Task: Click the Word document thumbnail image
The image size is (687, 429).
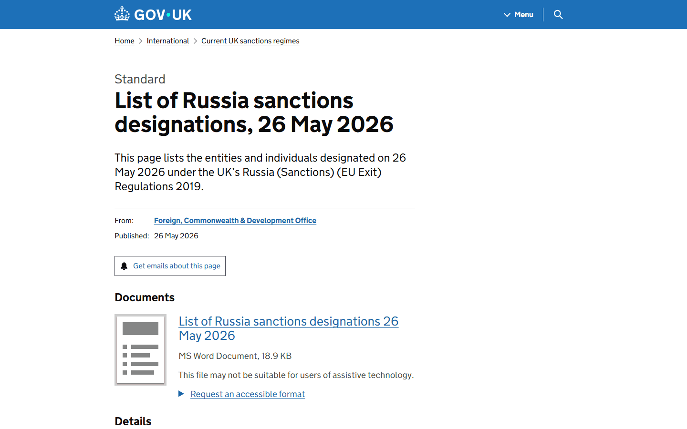Action: (140, 349)
